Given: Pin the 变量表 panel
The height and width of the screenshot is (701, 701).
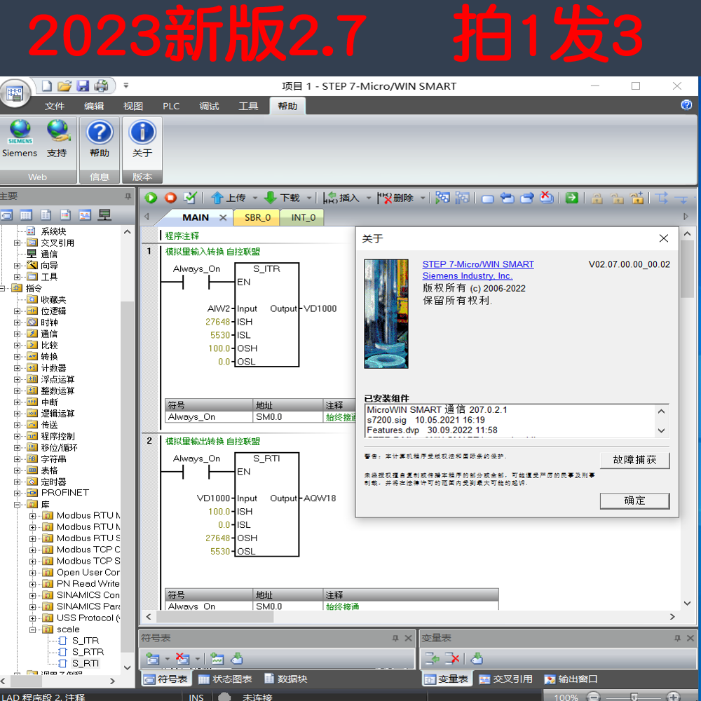Looking at the screenshot, I should (677, 639).
